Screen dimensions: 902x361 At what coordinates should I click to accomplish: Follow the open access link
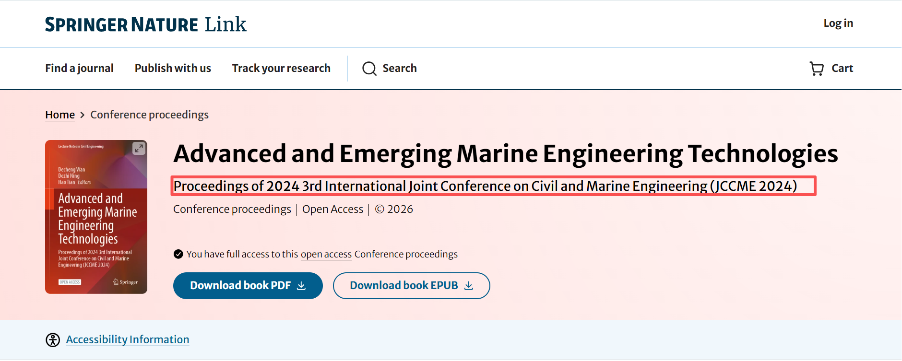(x=326, y=254)
